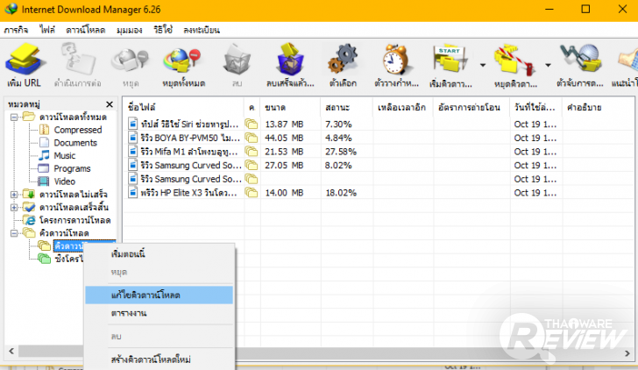
Task: Click file icon of Mifa M1 row
Action: click(132, 152)
